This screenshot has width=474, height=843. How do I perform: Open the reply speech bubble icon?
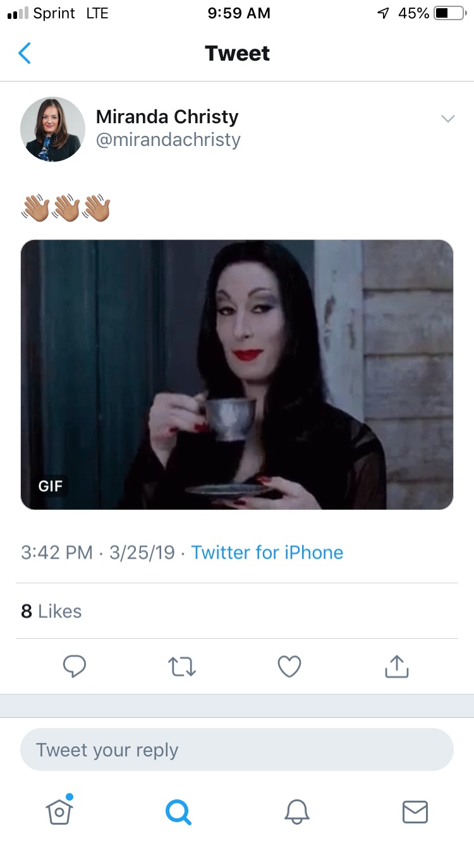point(75,666)
